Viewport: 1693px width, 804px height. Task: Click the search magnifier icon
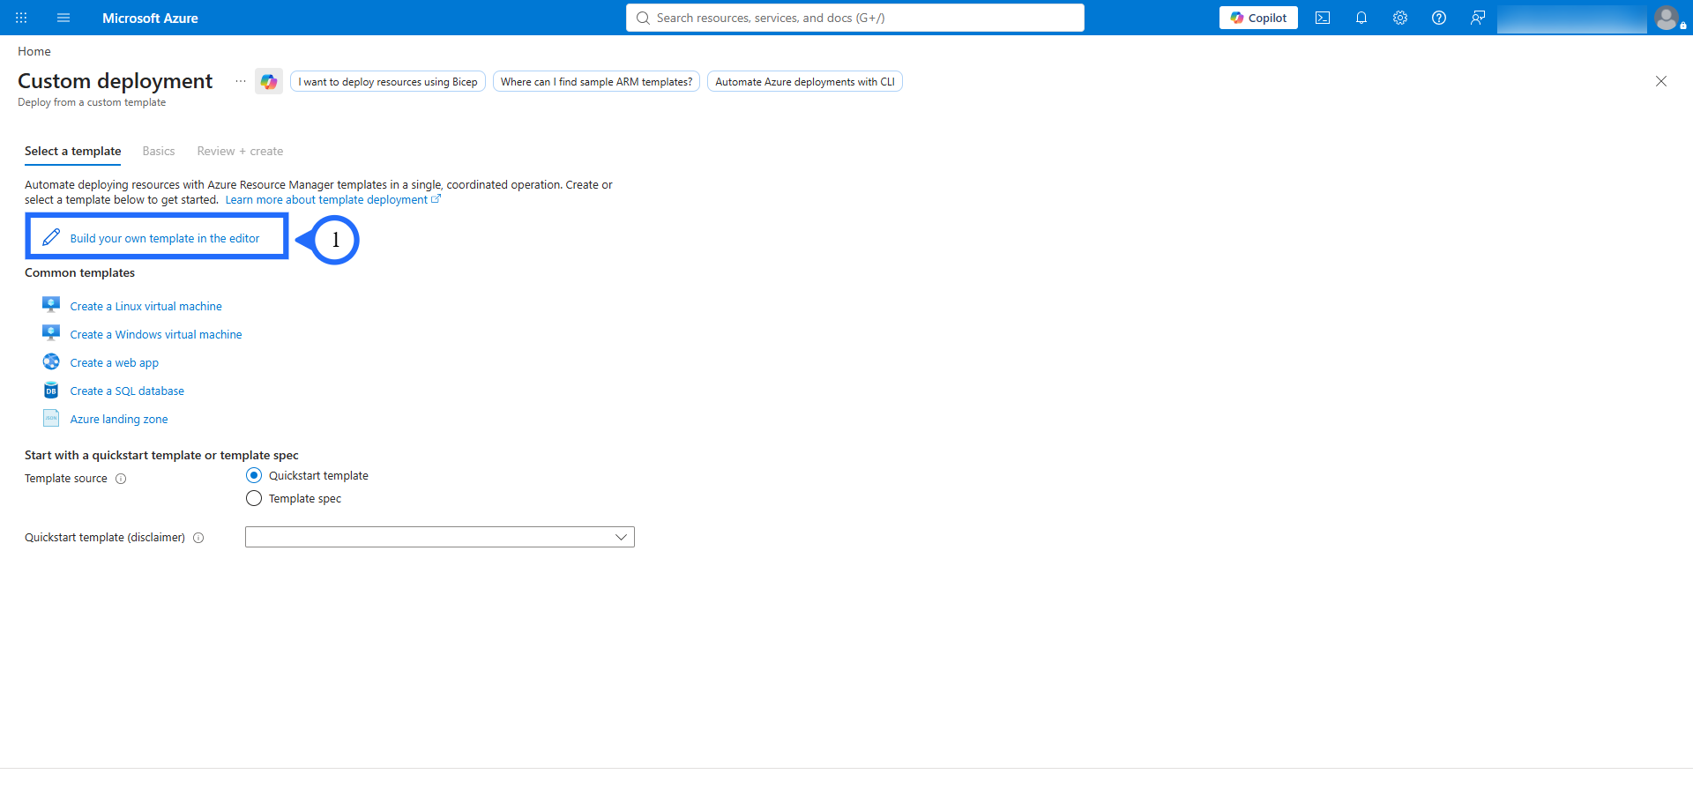(x=643, y=18)
